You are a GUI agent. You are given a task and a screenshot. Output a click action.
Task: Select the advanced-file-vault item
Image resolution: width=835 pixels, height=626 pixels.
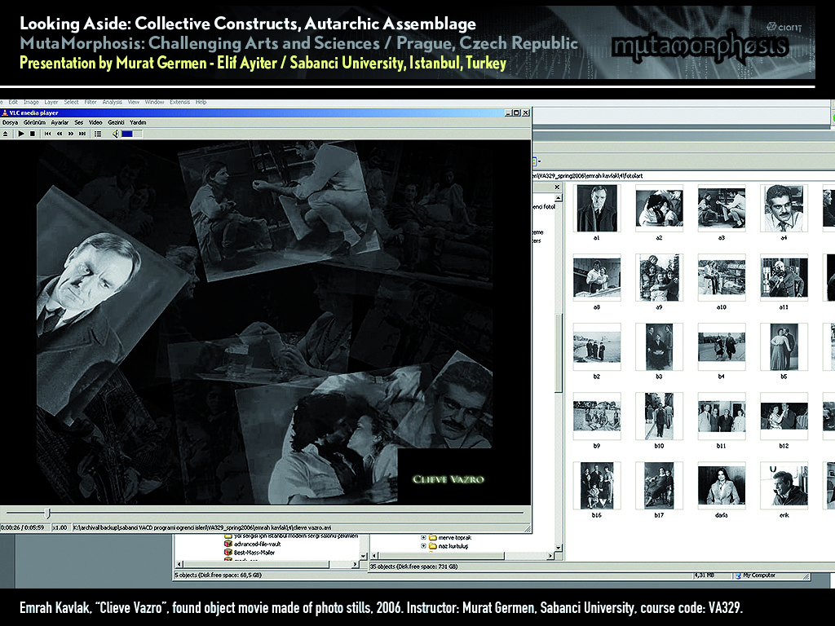tap(255, 544)
